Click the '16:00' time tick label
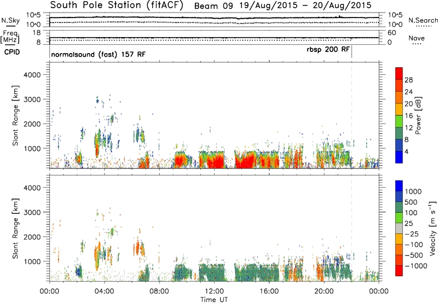 pos(269,292)
